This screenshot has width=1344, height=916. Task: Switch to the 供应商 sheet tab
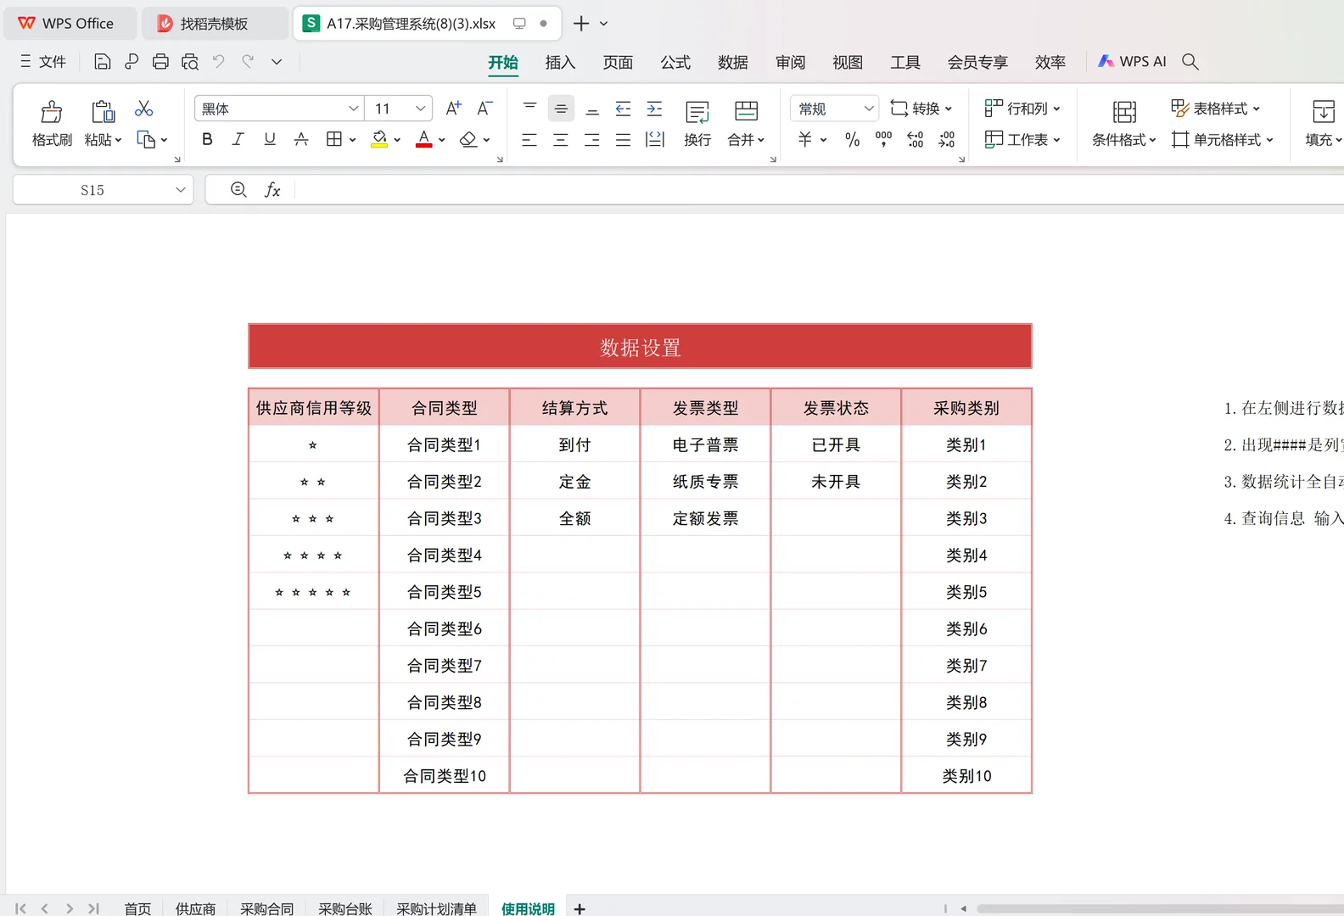[x=195, y=908]
